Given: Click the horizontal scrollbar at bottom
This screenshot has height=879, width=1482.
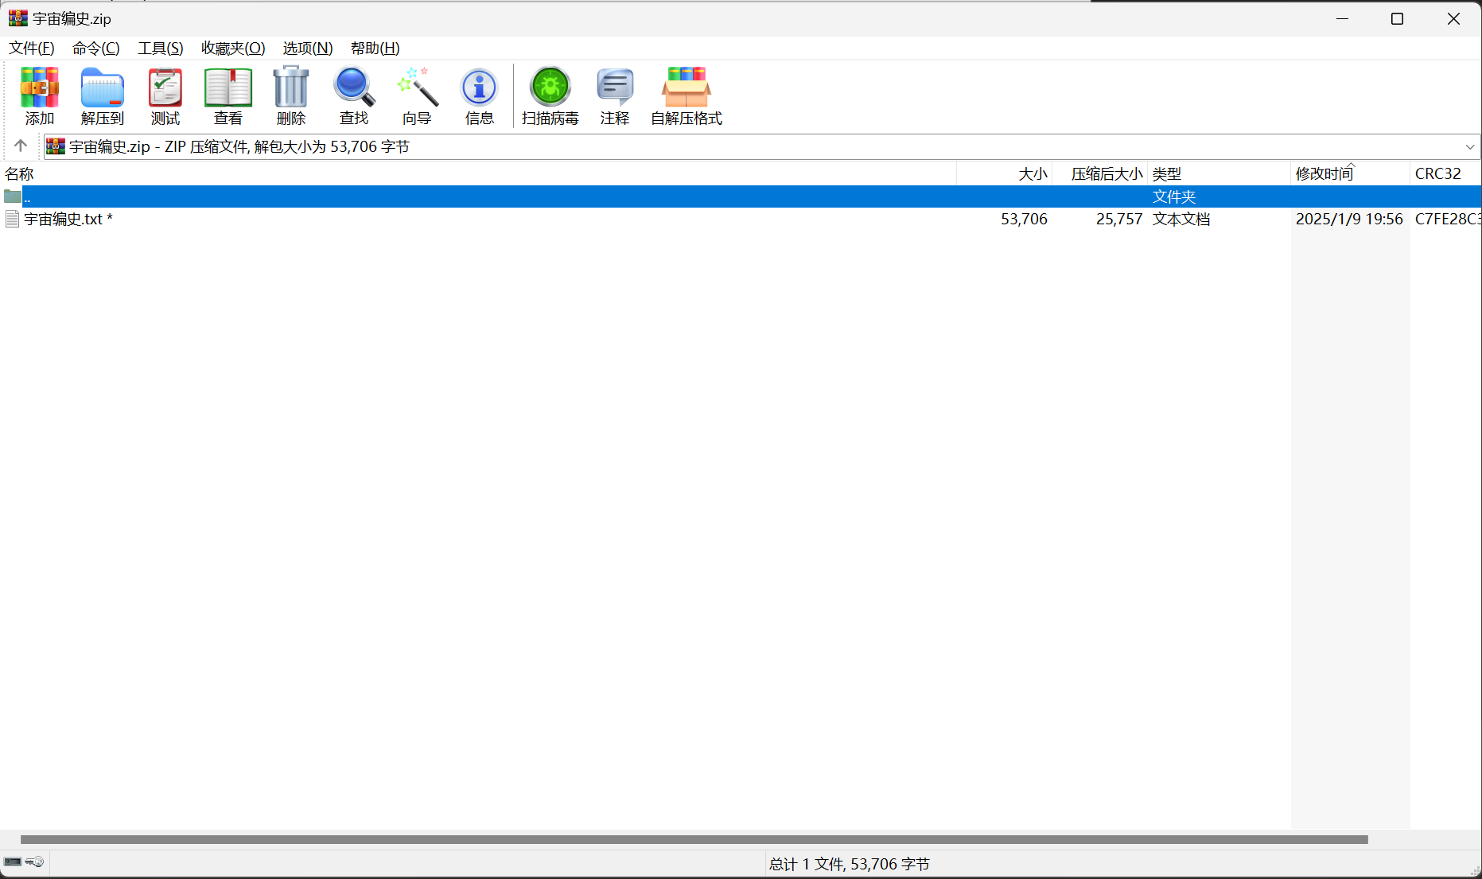Looking at the screenshot, I should click(694, 840).
